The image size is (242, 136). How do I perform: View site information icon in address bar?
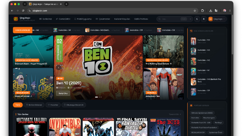tap(30, 11)
